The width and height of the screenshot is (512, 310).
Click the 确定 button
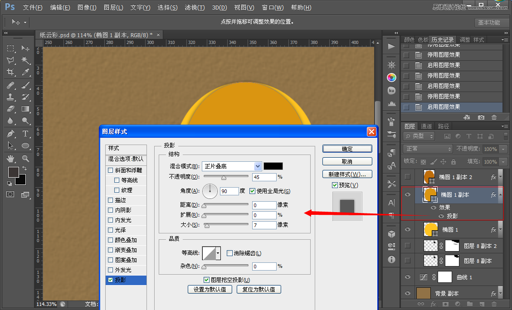coord(347,149)
